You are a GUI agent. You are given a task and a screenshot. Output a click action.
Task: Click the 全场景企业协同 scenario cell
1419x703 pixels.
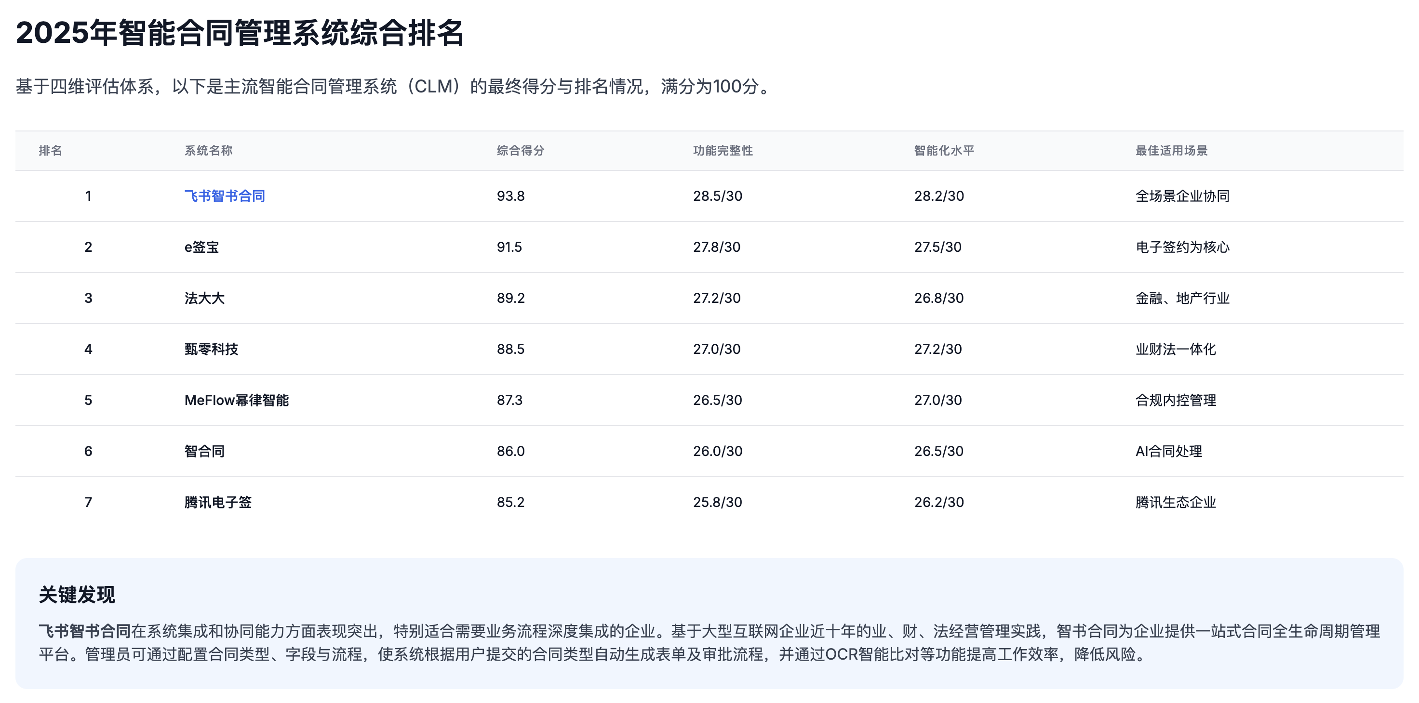point(1182,196)
